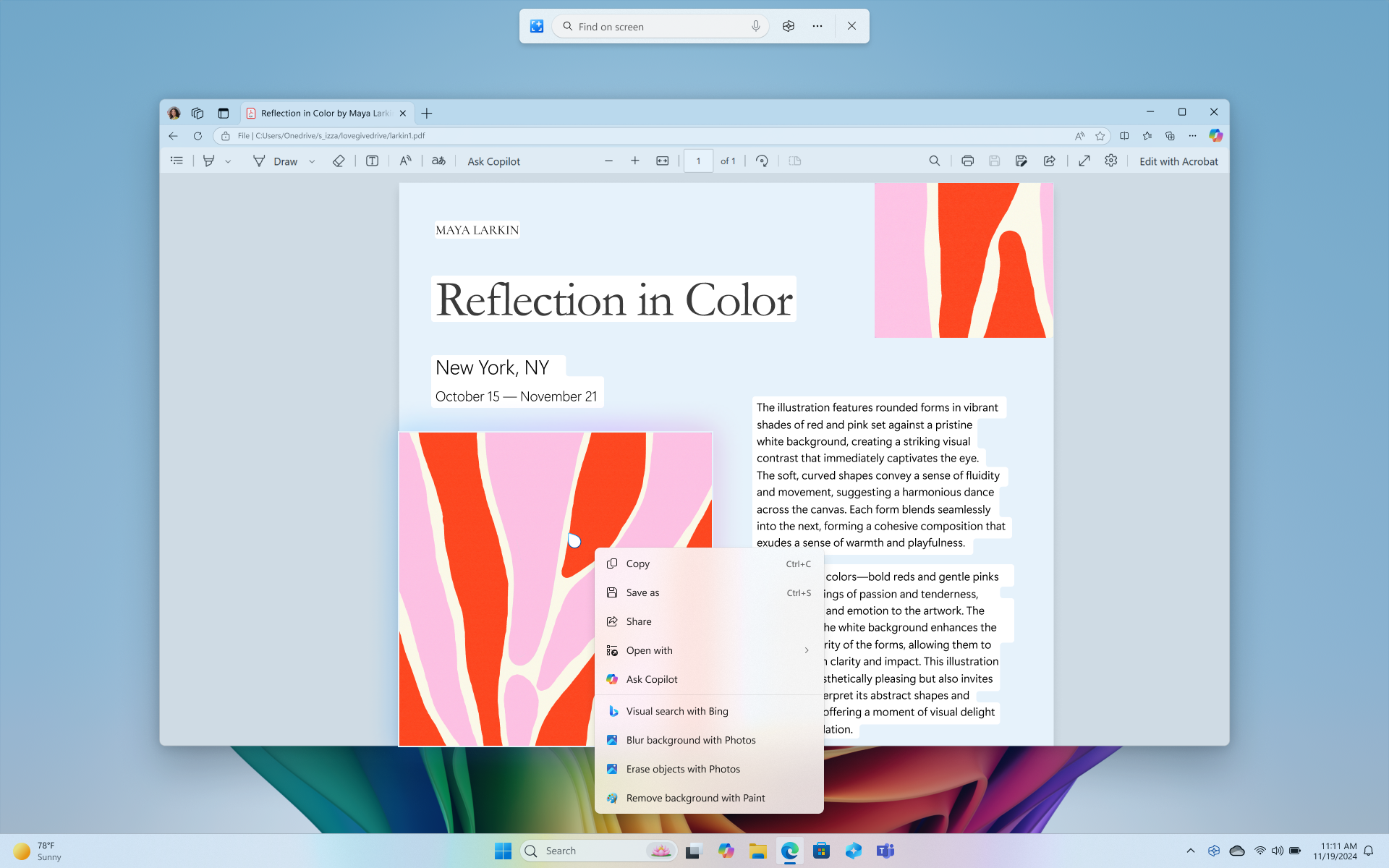Choose Blur background with Photos
This screenshot has width=1389, height=868.
coord(690,739)
